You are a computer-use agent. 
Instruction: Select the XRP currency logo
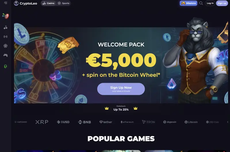(42, 122)
